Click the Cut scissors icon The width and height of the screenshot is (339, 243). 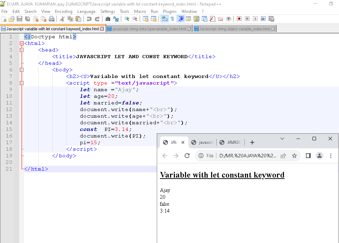(x=62, y=19)
